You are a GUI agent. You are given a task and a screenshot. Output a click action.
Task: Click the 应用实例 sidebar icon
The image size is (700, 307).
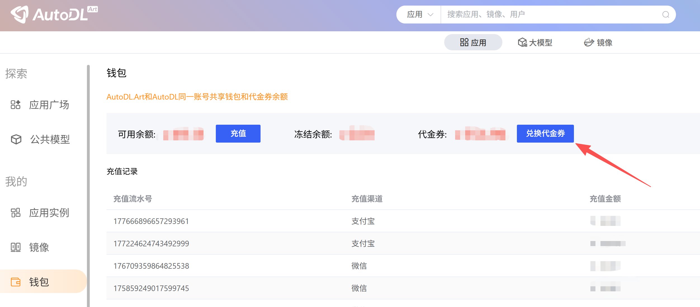[x=16, y=213]
